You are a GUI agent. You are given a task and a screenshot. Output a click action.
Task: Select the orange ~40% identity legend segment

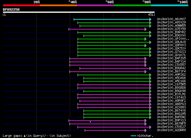click(x=58, y=5)
